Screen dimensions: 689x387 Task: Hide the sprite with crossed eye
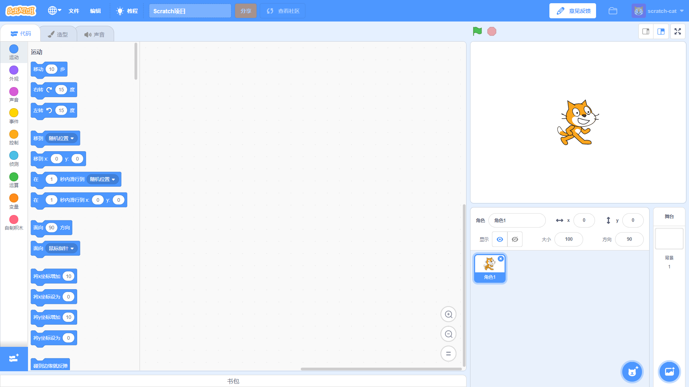515,239
